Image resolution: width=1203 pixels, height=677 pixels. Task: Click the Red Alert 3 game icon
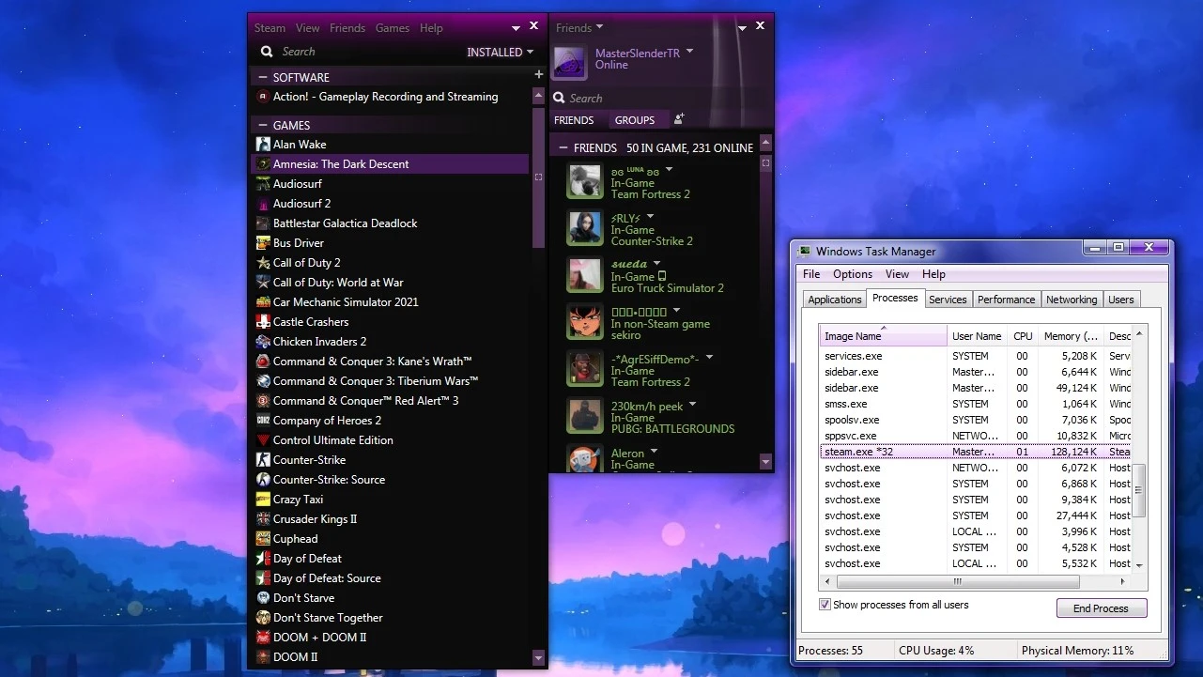click(263, 401)
